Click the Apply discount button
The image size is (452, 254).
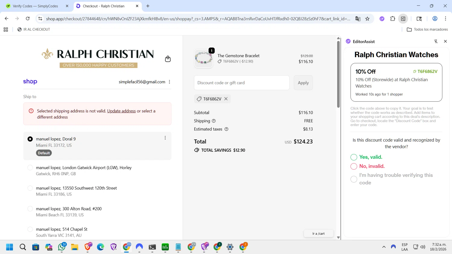coord(303,83)
